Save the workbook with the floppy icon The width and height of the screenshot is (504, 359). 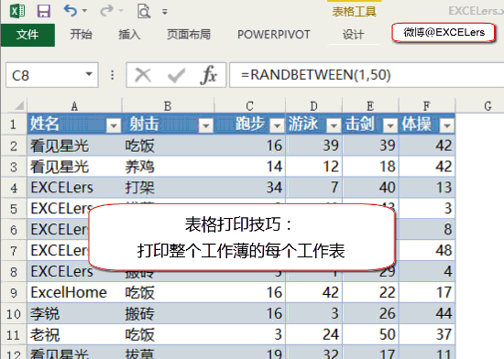coord(44,11)
